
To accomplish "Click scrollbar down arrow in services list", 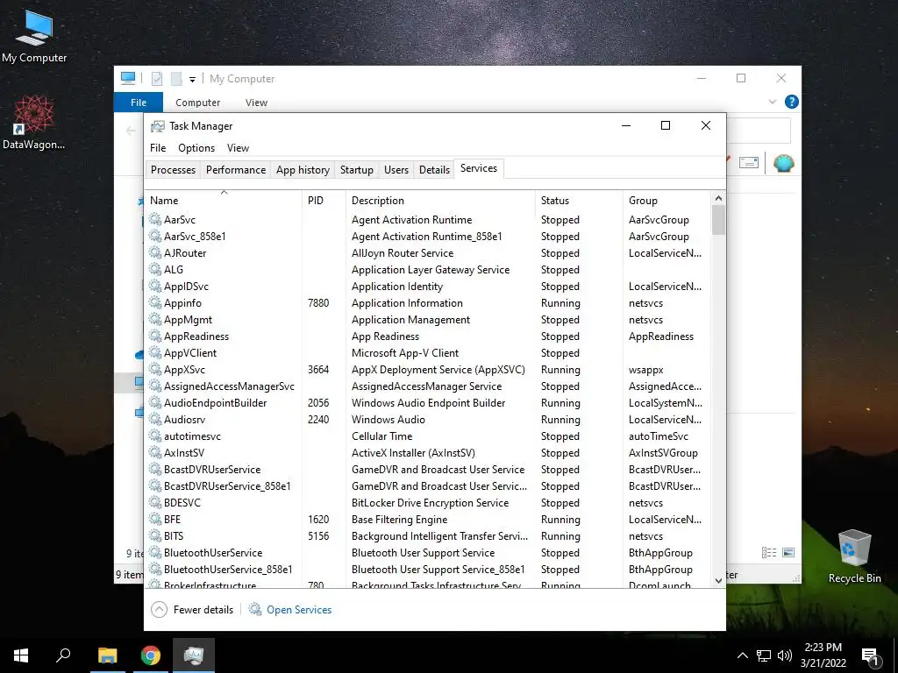I will click(718, 580).
